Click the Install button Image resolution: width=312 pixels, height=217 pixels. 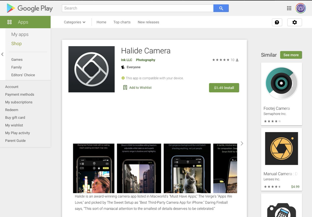224,88
